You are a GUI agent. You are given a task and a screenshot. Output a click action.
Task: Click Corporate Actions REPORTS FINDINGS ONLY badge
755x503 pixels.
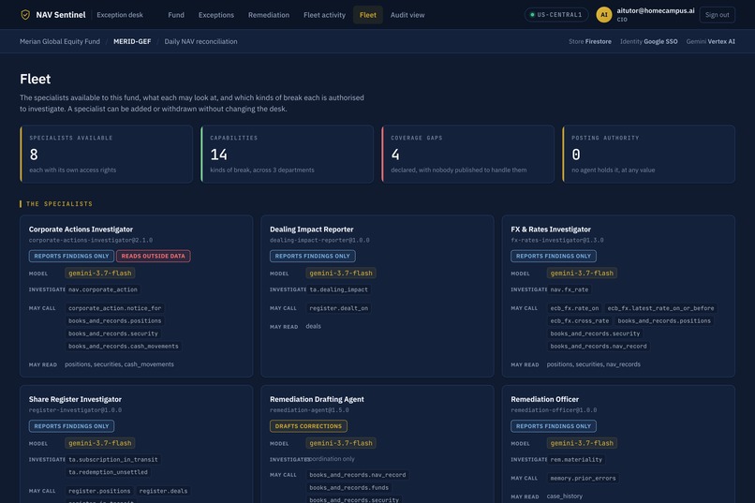click(x=71, y=256)
